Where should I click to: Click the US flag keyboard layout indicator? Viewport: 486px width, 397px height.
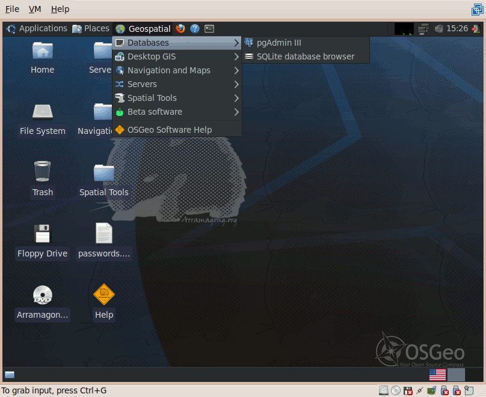[x=437, y=375]
